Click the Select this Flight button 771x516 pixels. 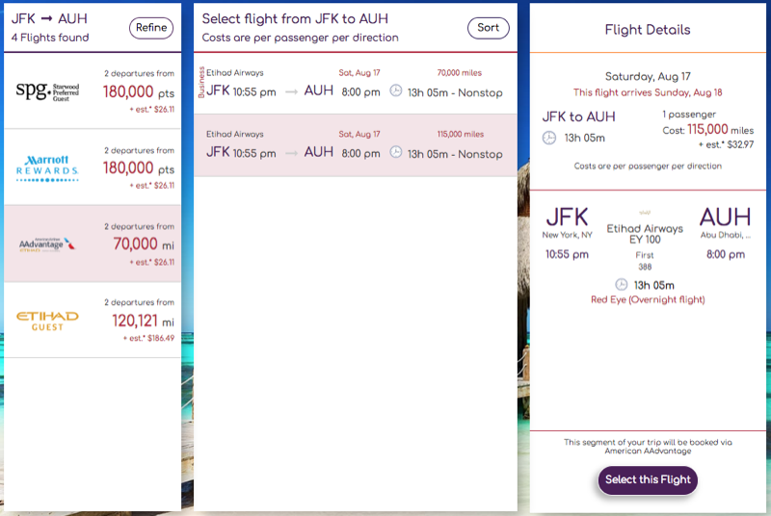tap(648, 479)
